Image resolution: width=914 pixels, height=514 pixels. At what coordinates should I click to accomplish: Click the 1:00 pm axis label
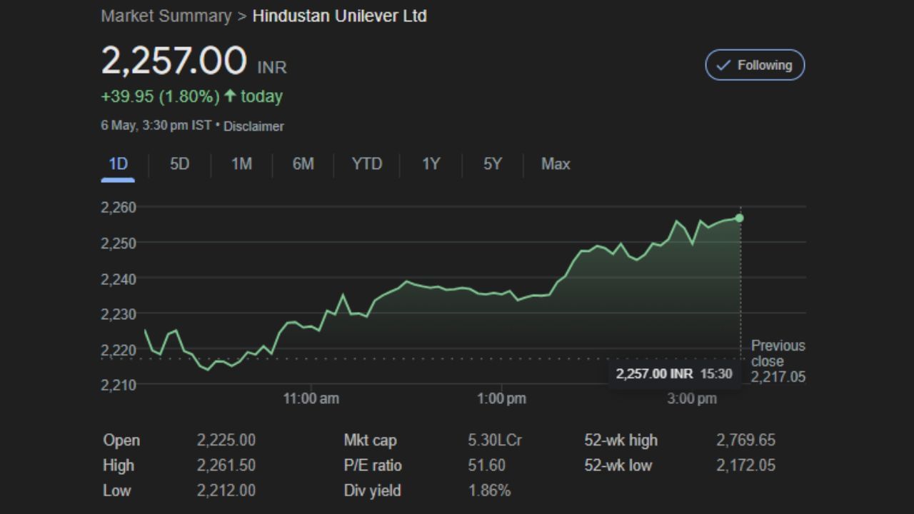501,398
